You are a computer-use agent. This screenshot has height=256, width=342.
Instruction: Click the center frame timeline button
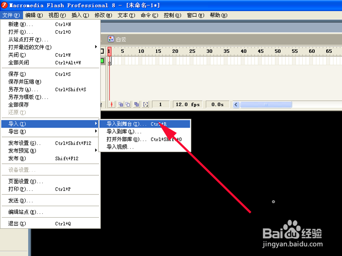(112, 105)
